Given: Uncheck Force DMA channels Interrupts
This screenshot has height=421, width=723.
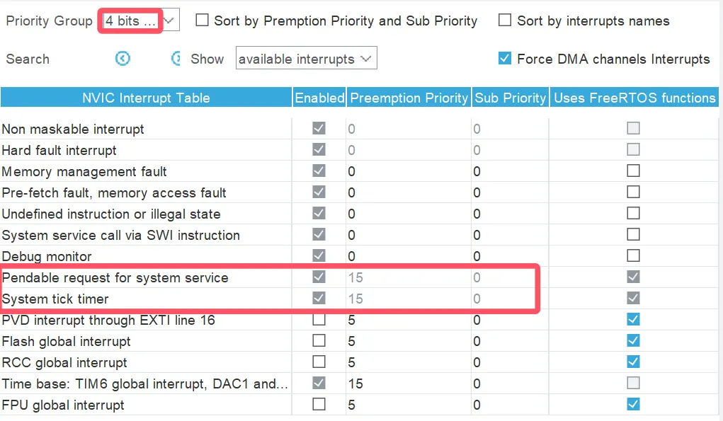Looking at the screenshot, I should pyautogui.click(x=505, y=59).
